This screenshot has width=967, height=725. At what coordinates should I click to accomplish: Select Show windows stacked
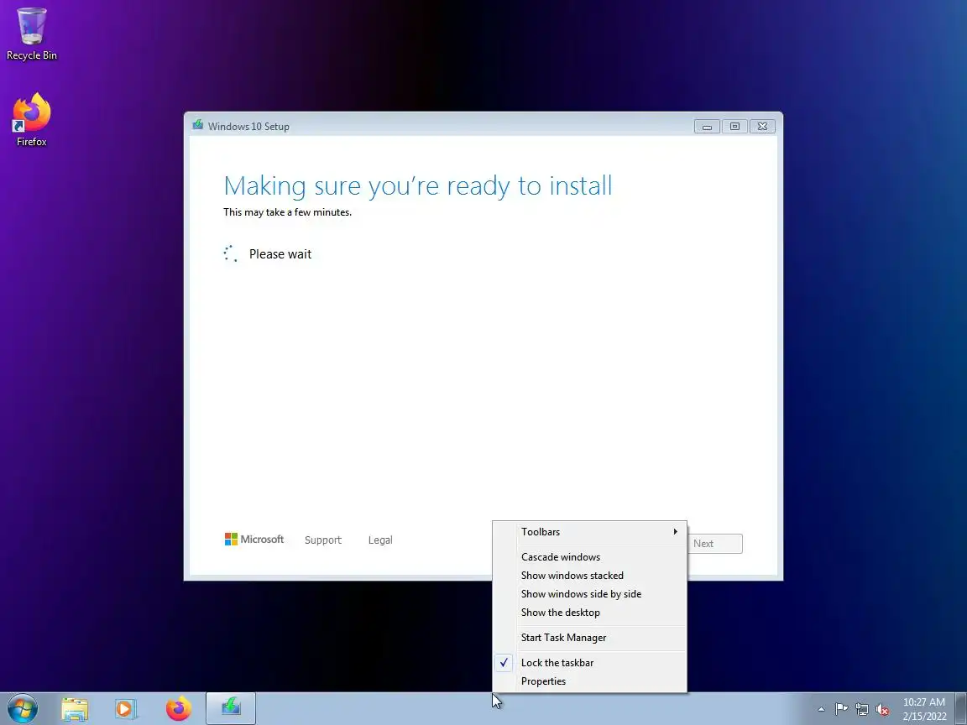coord(589,576)
